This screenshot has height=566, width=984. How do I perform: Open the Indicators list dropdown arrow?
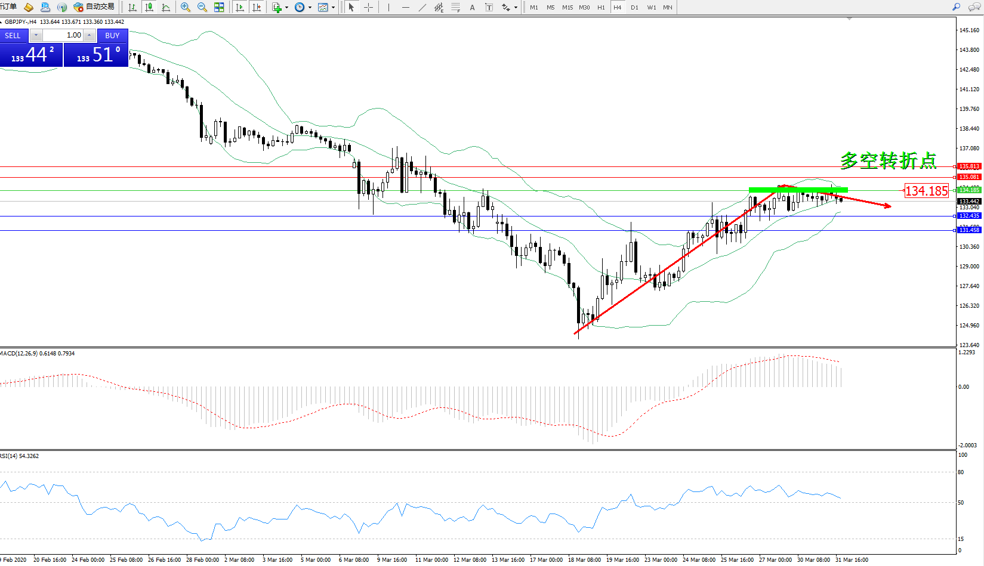click(x=287, y=8)
